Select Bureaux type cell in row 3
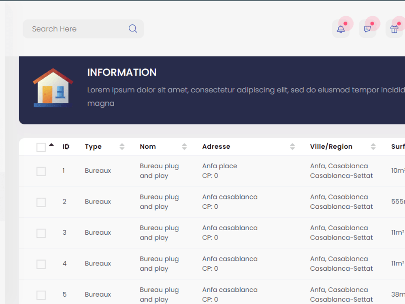Image resolution: width=405 pixels, height=304 pixels. pos(98,233)
